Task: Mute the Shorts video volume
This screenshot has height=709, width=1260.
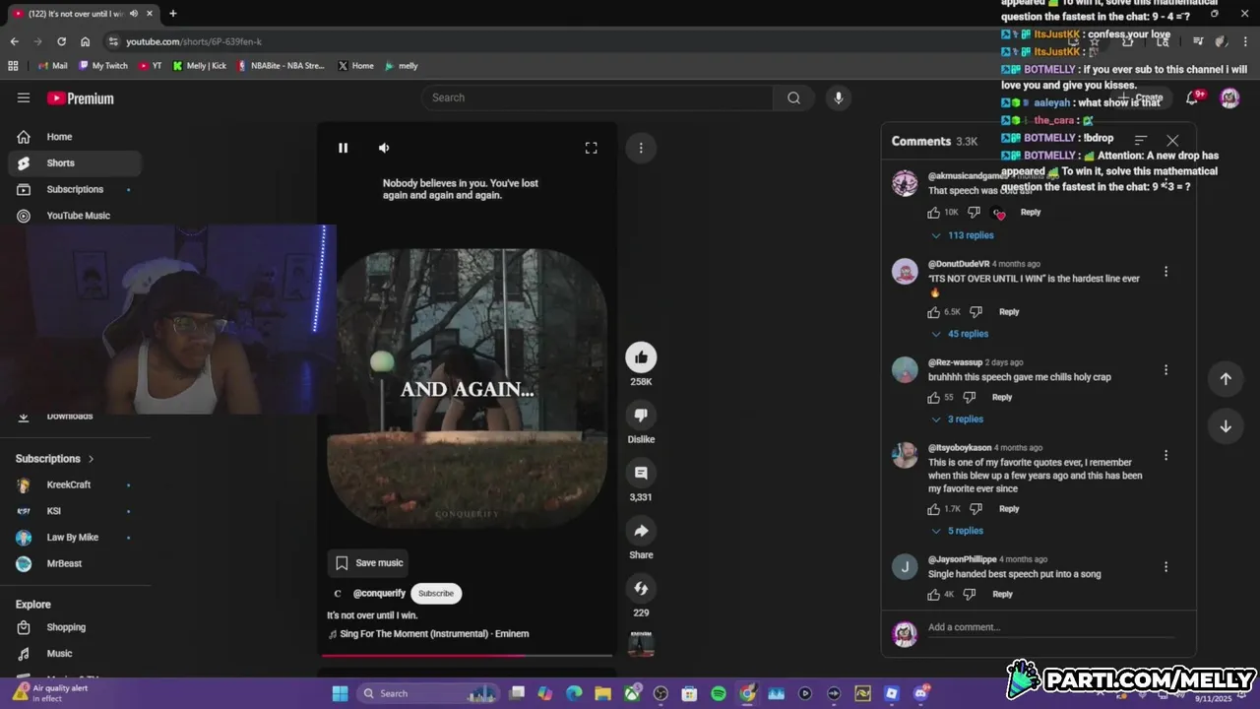Action: 384,148
